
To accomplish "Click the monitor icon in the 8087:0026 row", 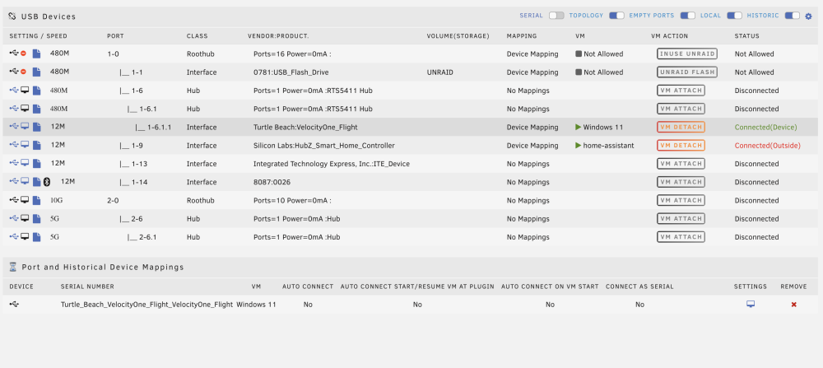I will click(25, 182).
